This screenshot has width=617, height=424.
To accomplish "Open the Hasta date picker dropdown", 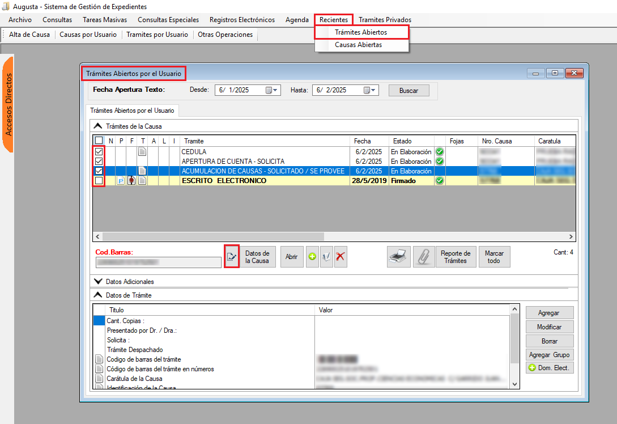I will pos(372,90).
